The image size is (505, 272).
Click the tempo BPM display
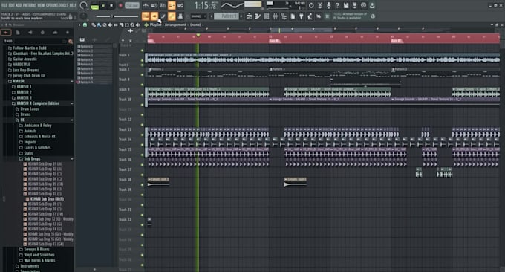(x=132, y=5)
